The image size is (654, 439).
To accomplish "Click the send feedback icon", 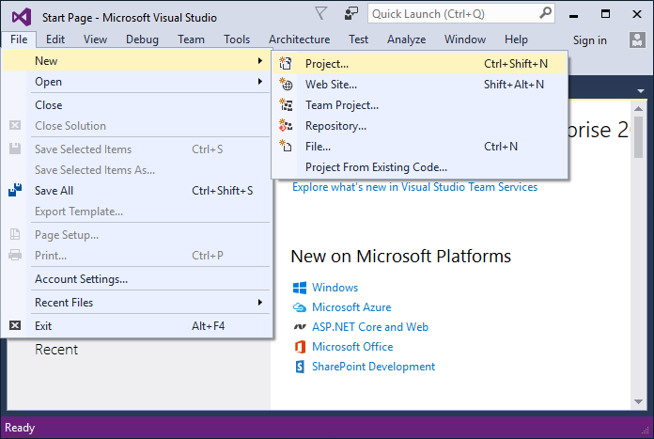I will [x=350, y=13].
